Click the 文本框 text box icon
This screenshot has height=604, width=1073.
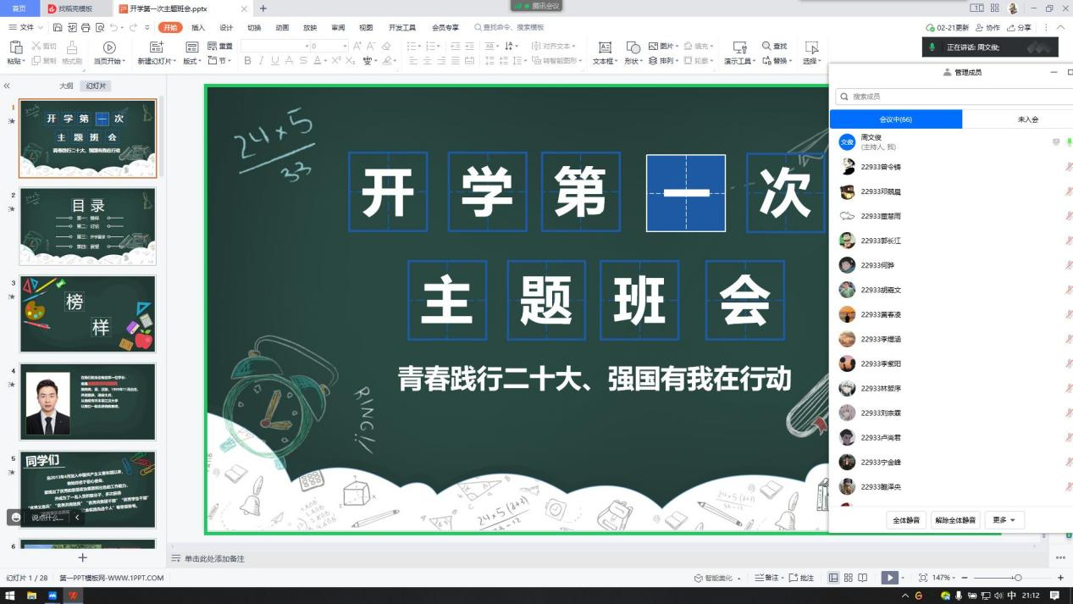point(605,47)
